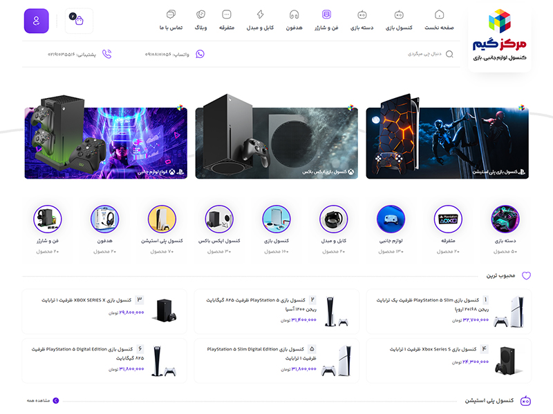Open the user account button
The image size is (553, 414).
(x=37, y=21)
